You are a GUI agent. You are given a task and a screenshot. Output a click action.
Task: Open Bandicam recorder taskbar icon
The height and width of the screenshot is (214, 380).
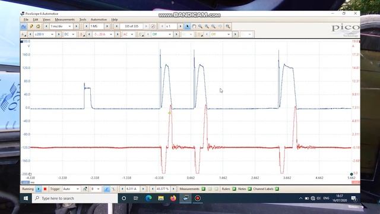tap(198, 199)
